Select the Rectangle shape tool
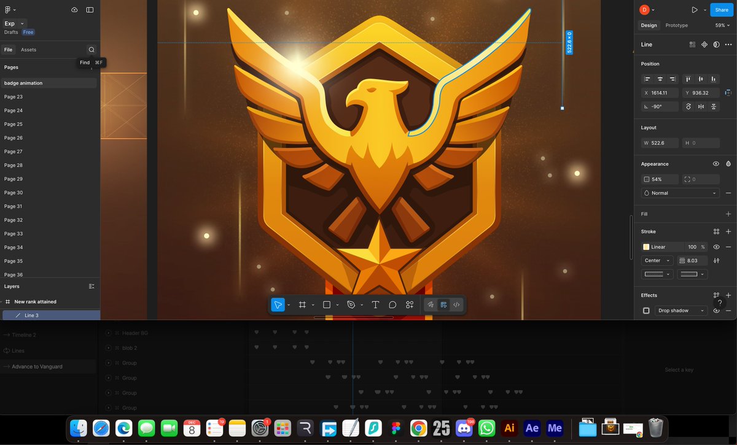Screen dimensions: 737x445 (x=326, y=304)
